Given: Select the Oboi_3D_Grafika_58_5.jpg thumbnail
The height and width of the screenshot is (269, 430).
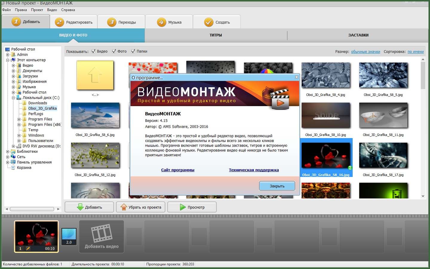Looking at the screenshot, I should pos(383,76).
